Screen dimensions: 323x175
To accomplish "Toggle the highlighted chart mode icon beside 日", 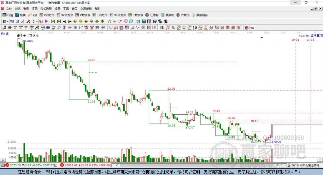I will pyautogui.click(x=12, y=21).
